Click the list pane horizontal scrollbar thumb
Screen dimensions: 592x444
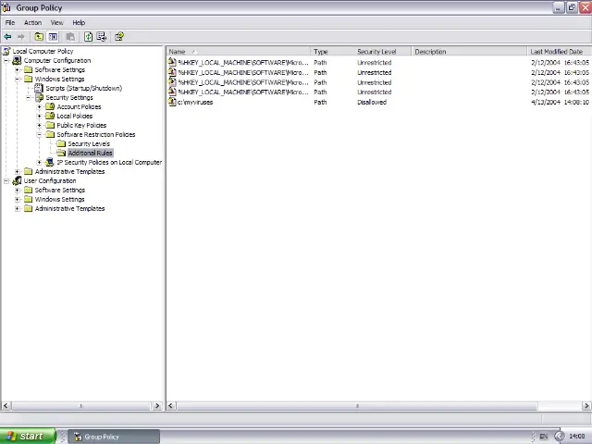[x=357, y=406]
